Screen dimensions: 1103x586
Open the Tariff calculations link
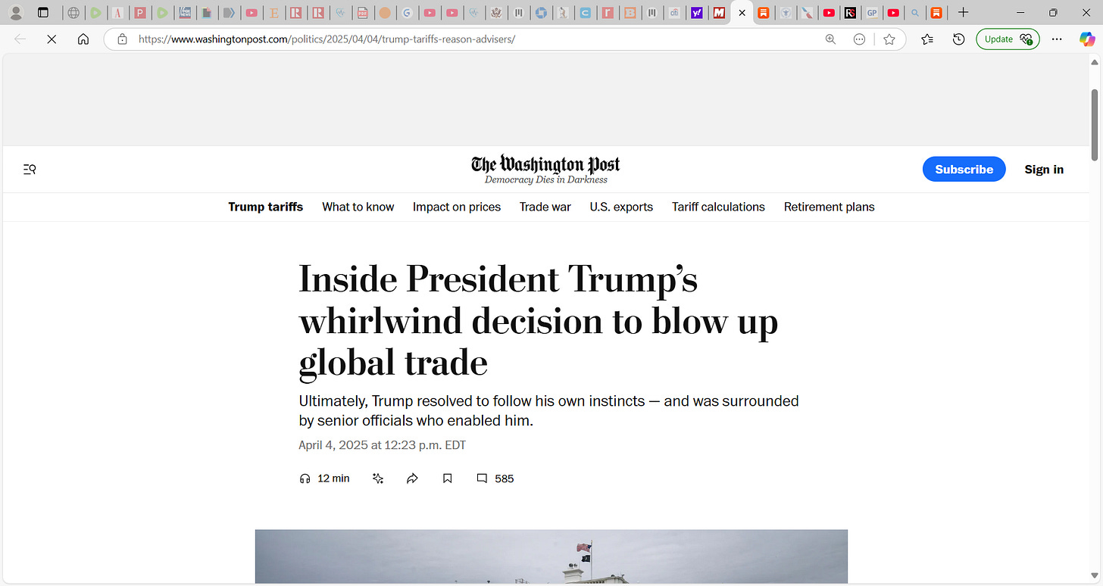pyautogui.click(x=718, y=207)
